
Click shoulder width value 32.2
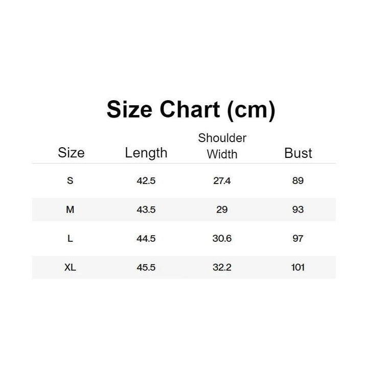(222, 267)
